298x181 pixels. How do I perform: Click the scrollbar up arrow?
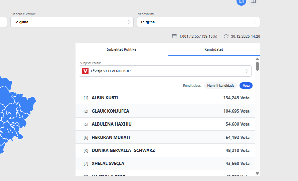(257, 59)
